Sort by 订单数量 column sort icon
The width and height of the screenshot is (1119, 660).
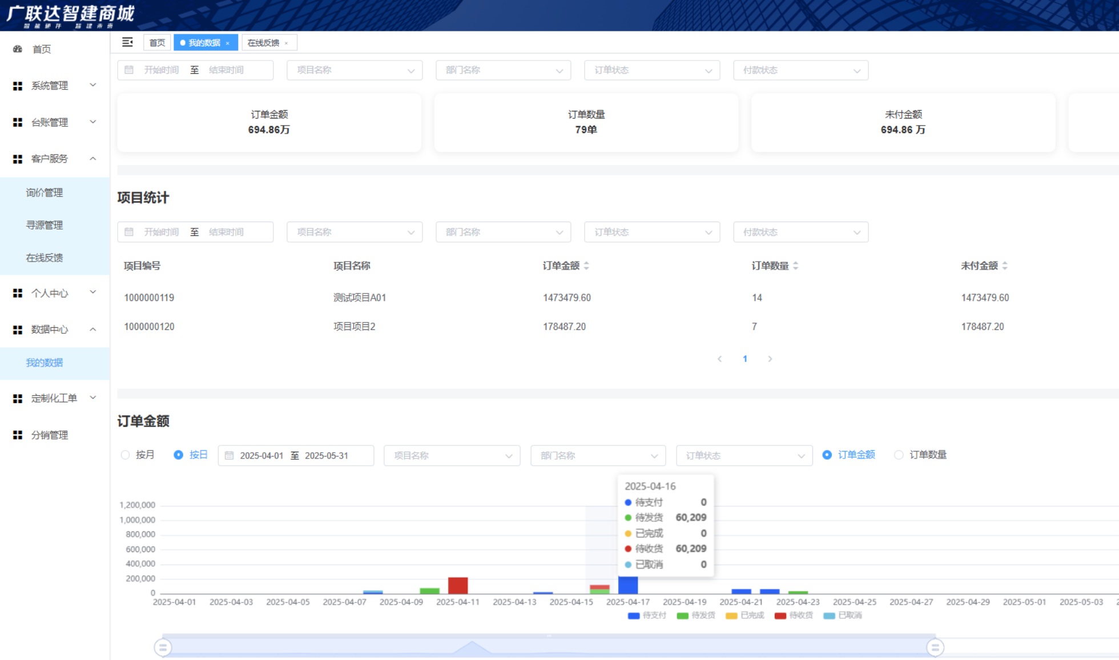point(796,265)
